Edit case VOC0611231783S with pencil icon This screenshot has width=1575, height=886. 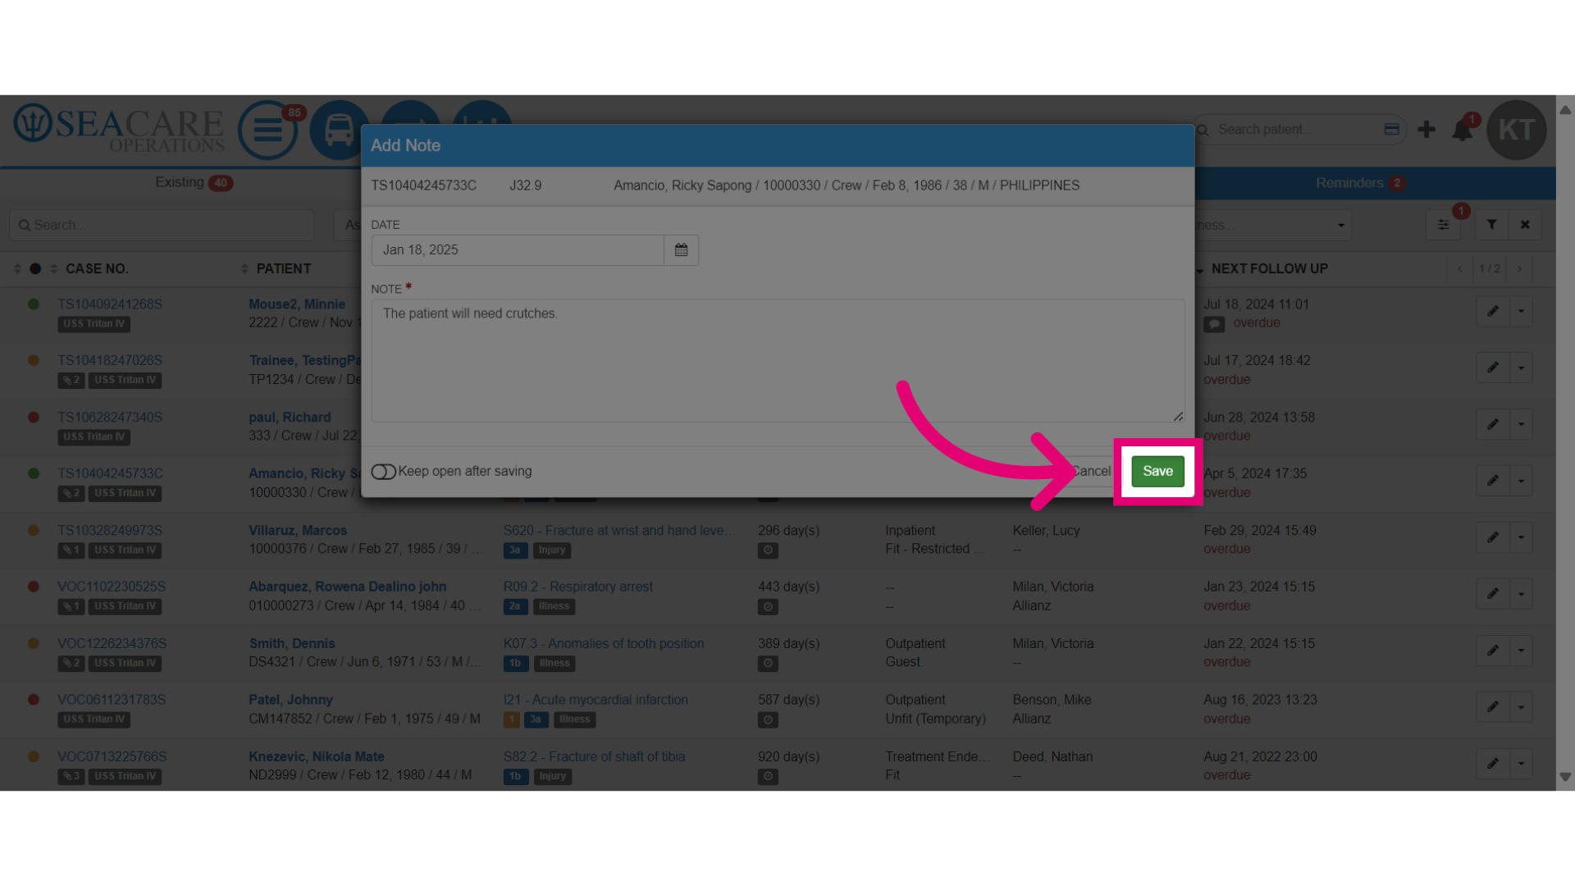pyautogui.click(x=1493, y=707)
